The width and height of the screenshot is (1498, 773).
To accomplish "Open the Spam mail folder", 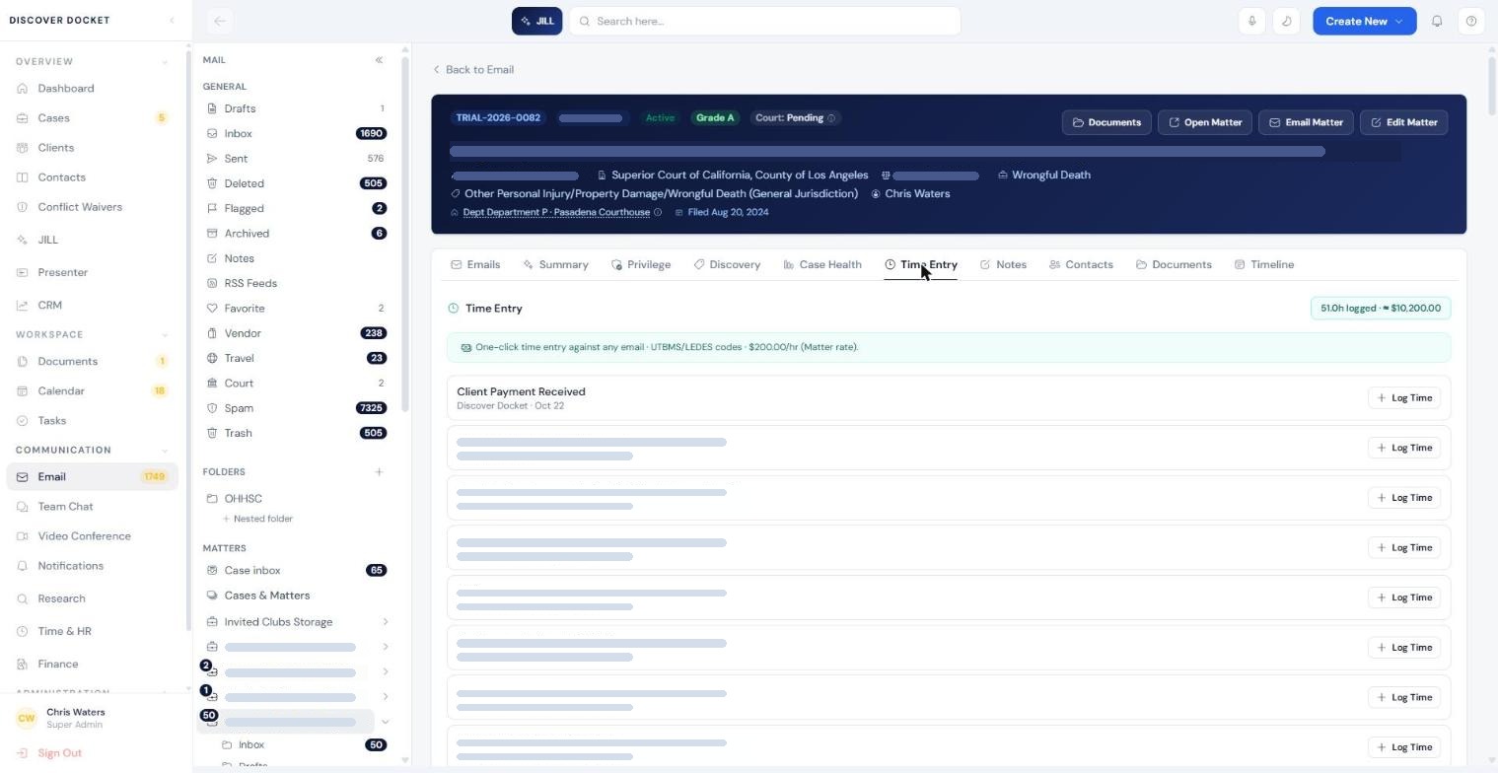I will [x=296, y=408].
